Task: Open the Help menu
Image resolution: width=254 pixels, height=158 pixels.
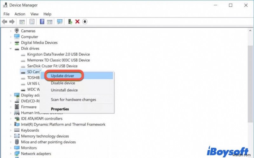Action: point(47,14)
